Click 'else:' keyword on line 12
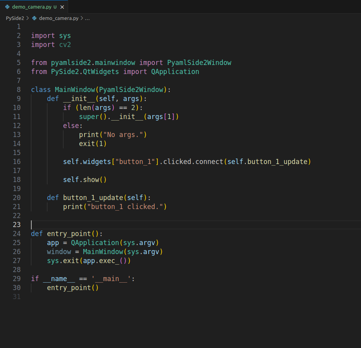Viewport: 361px width, 348px height. pyautogui.click(x=73, y=126)
